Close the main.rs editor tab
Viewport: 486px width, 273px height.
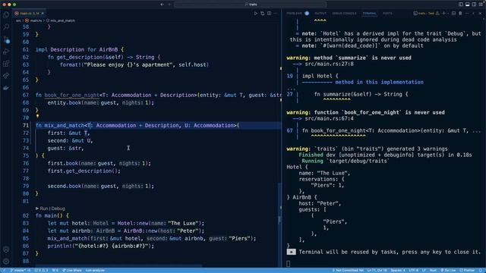(43, 14)
